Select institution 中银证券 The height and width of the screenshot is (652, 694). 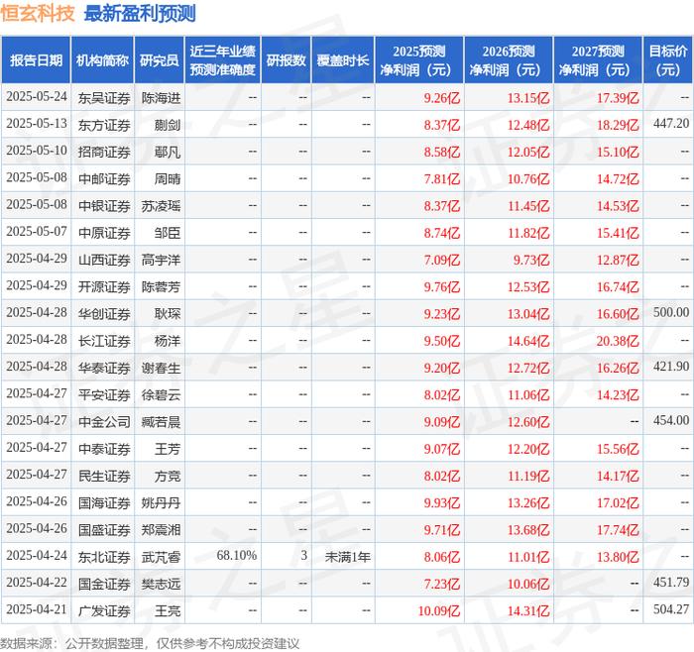pos(104,206)
